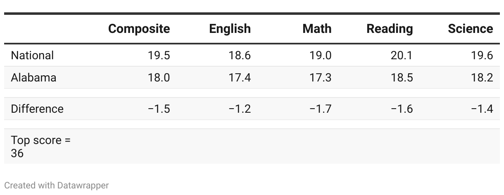This screenshot has width=504, height=195.
Task: Click the Math column header
Action: [317, 29]
